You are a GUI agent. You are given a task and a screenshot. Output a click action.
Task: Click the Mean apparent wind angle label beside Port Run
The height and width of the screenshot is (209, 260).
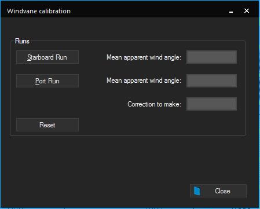pos(144,80)
